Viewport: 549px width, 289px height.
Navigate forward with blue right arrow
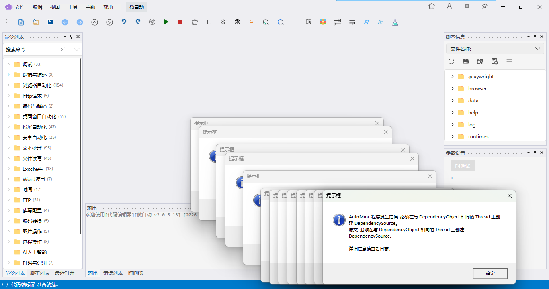[x=80, y=22]
